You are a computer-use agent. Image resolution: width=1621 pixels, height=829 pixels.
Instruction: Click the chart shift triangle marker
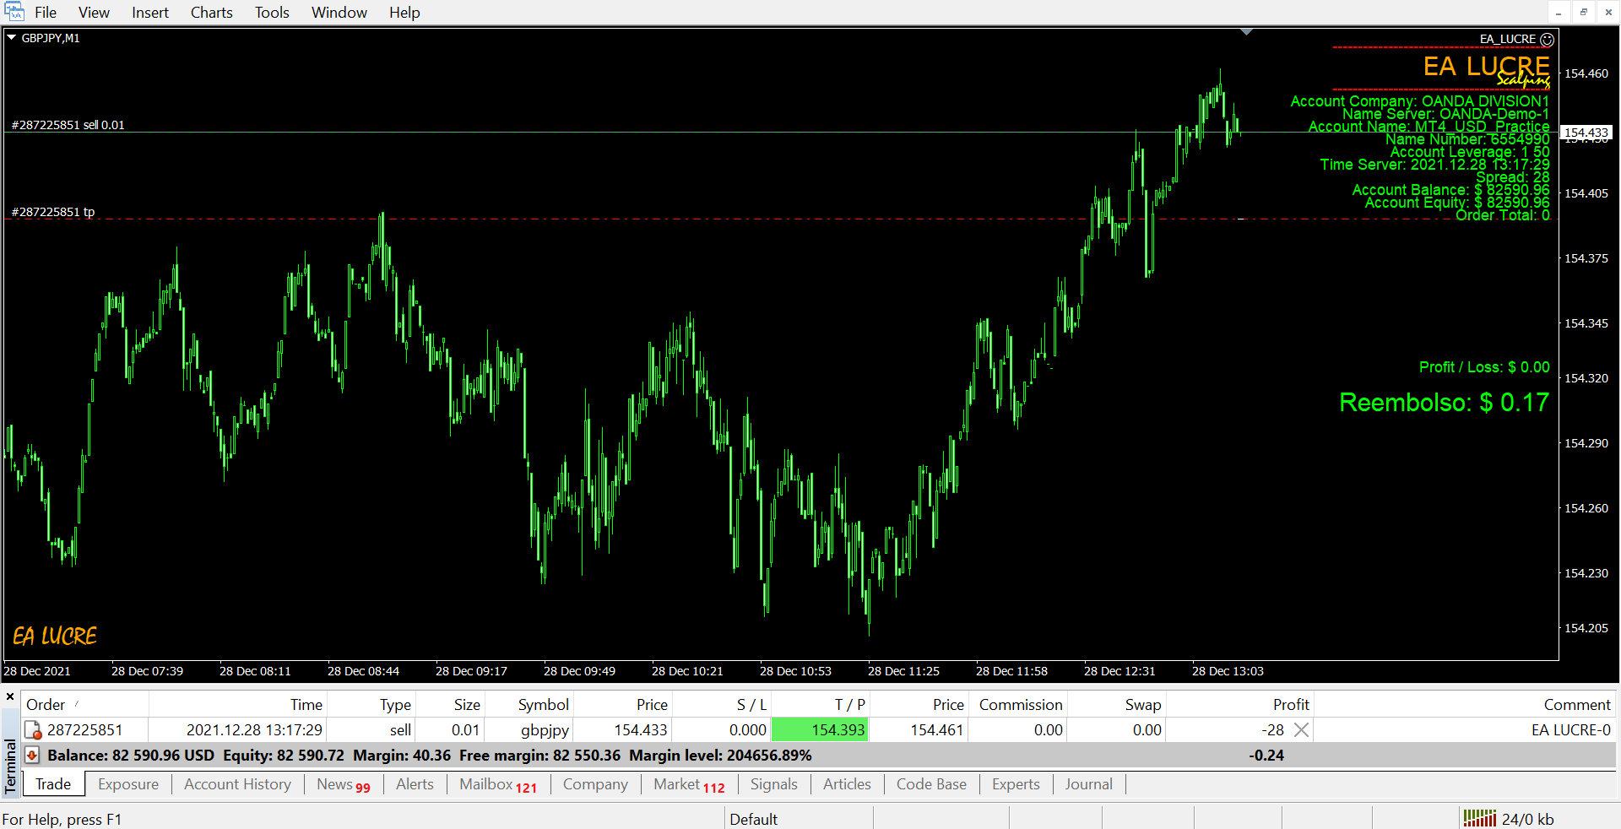point(1246,32)
